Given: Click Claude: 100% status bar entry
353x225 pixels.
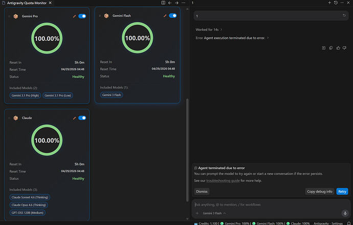Looking at the screenshot, I should (x=298, y=223).
